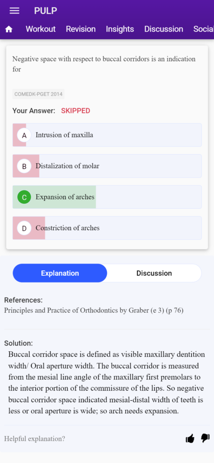Go to the home icon
The width and height of the screenshot is (214, 463).
coord(9,29)
